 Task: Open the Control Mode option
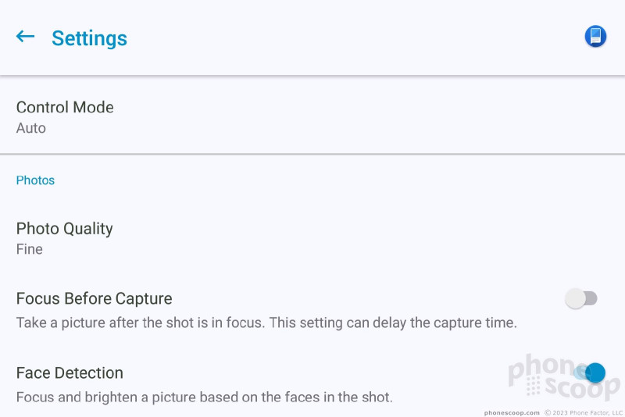pyautogui.click(x=312, y=116)
